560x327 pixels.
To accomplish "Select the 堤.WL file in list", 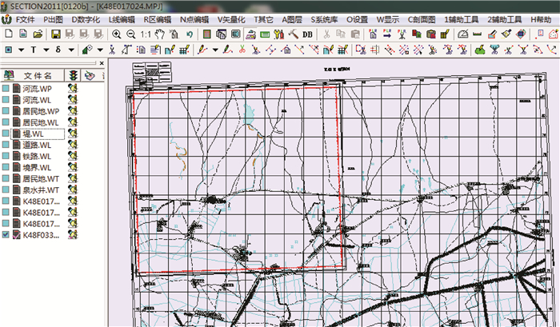I will pos(33,134).
